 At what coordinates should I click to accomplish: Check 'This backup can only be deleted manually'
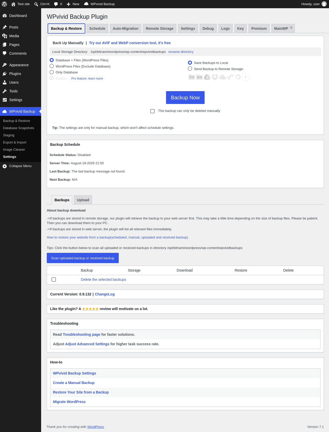pos(152,111)
